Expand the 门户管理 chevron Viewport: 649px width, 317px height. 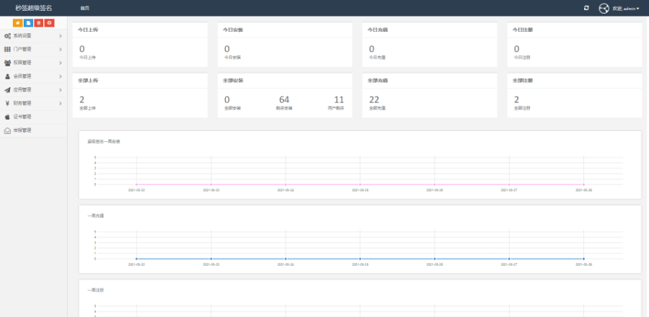[61, 49]
